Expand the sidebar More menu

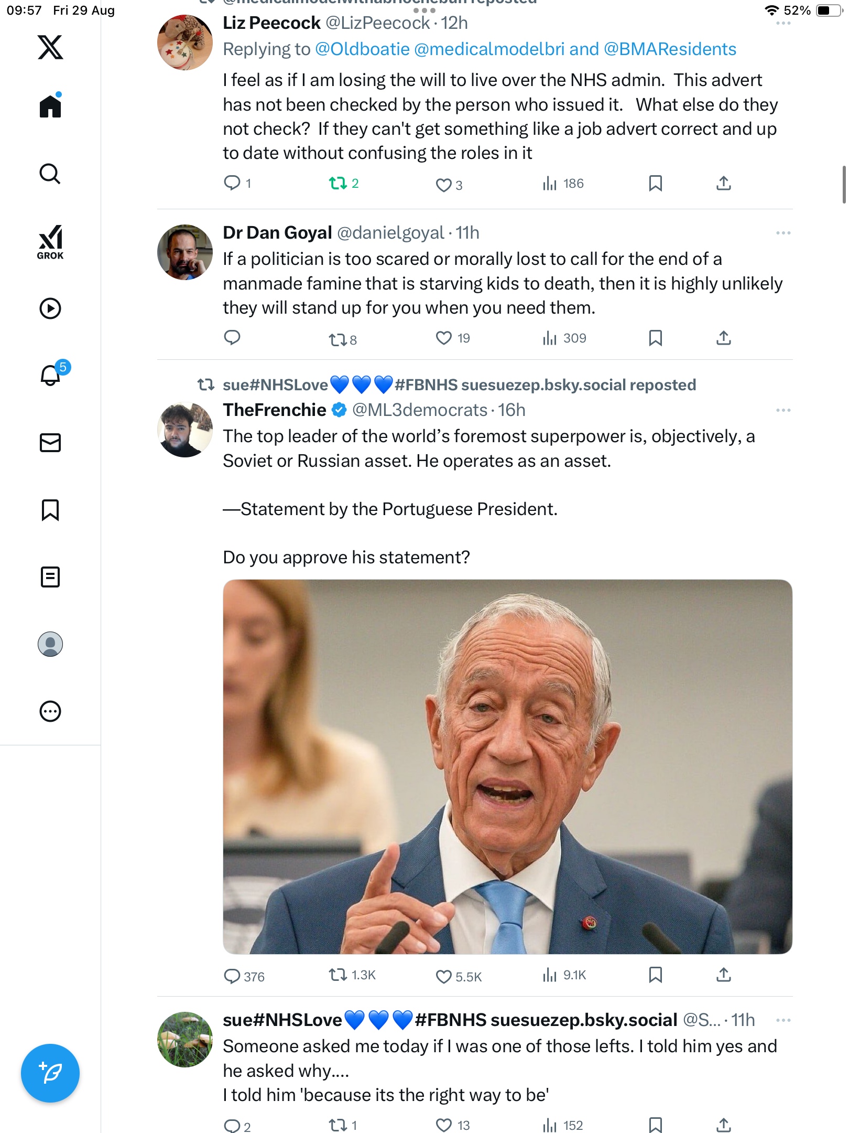tap(50, 711)
